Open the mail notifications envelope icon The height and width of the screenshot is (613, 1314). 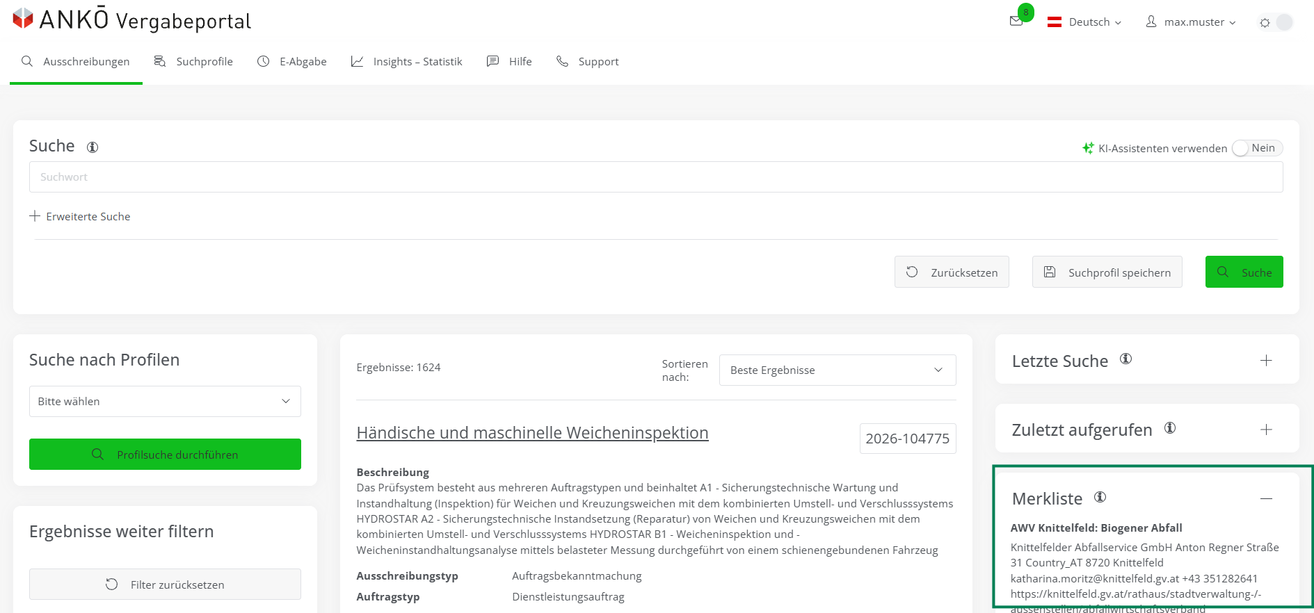tap(1016, 22)
